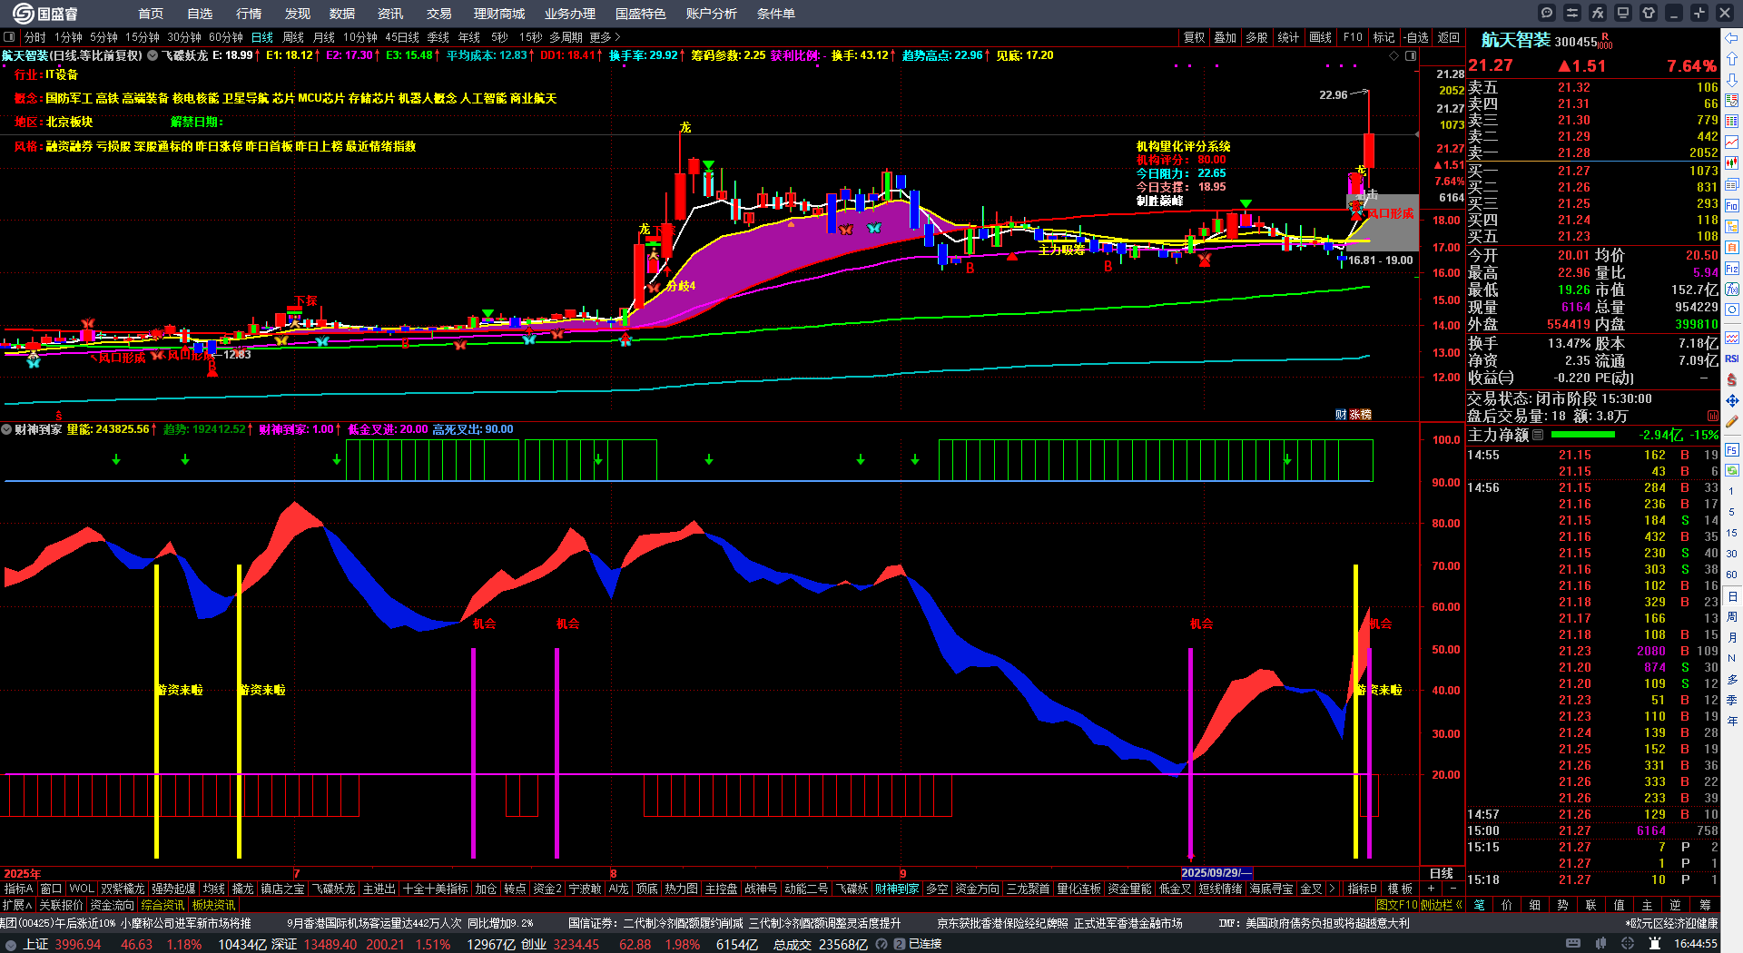Click the F12 trade icon in right sidebar
The height and width of the screenshot is (953, 1743).
(x=1732, y=269)
